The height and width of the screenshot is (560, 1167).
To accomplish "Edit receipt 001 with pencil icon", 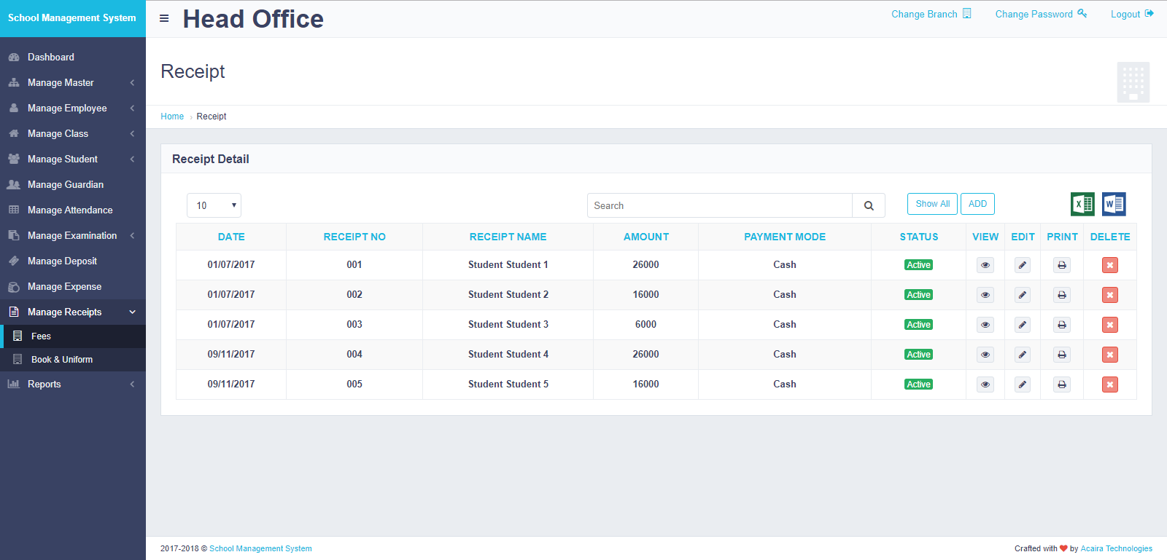I will pos(1023,265).
